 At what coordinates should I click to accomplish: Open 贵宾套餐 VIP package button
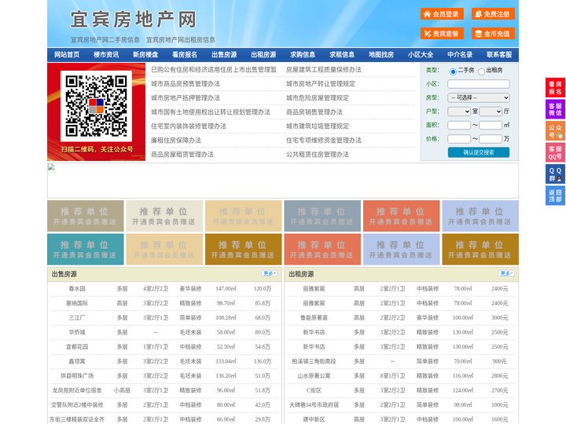click(442, 34)
